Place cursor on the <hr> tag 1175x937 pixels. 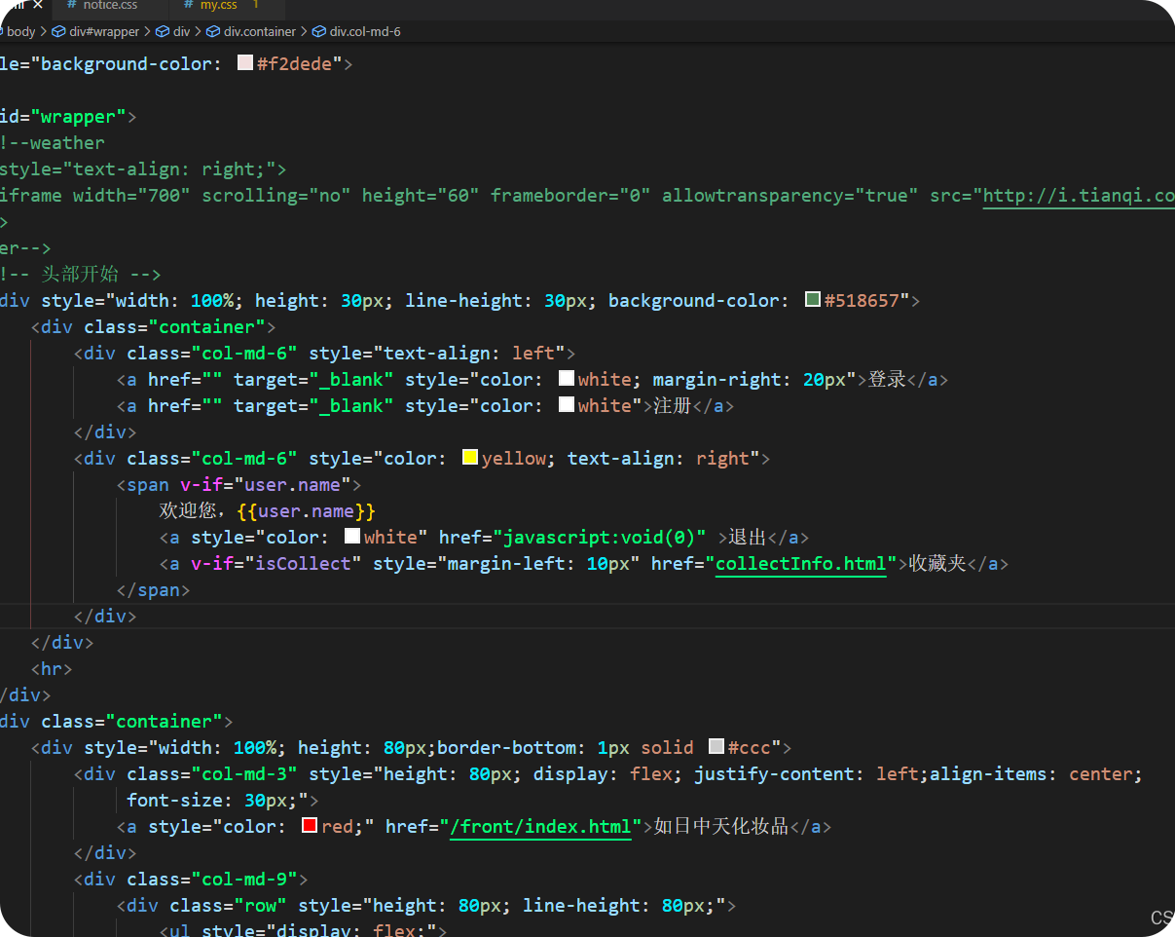point(52,669)
